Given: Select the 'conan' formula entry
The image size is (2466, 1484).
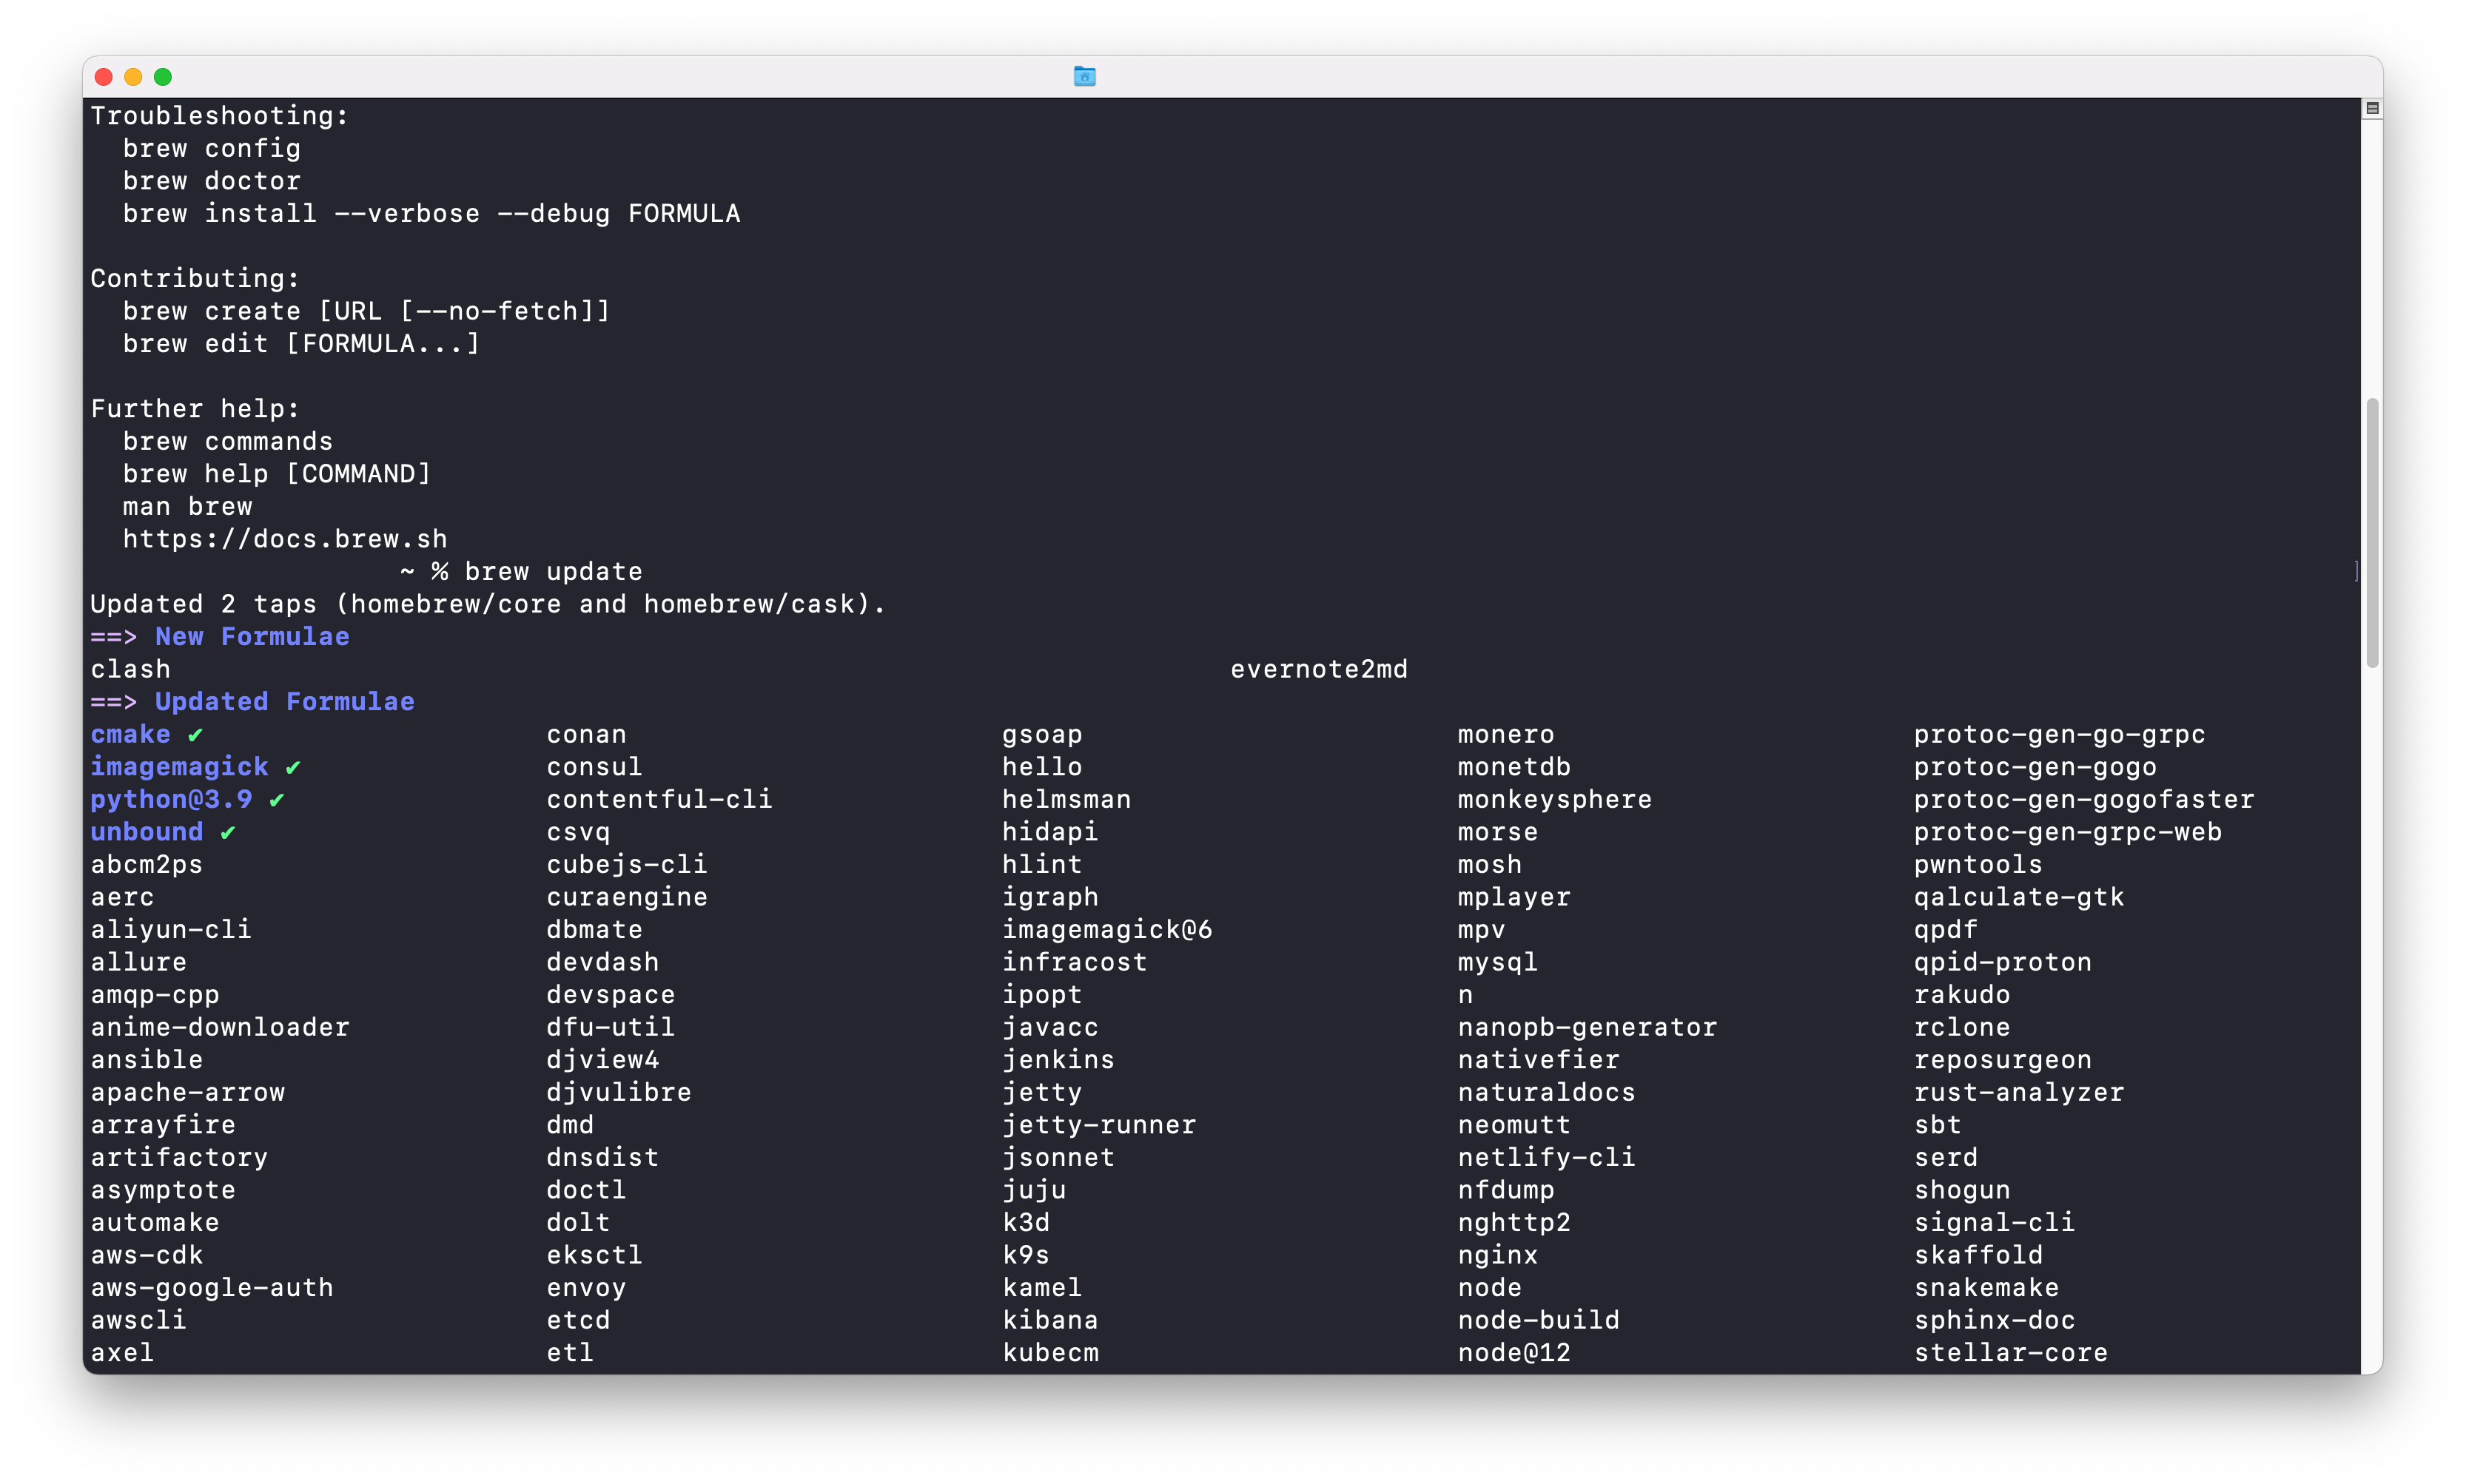Looking at the screenshot, I should point(586,734).
